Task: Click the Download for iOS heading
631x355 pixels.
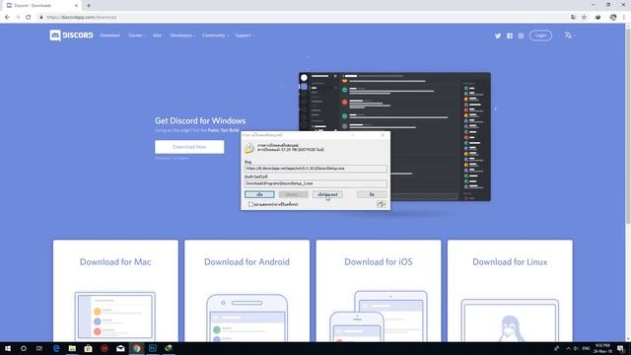Action: (x=379, y=262)
